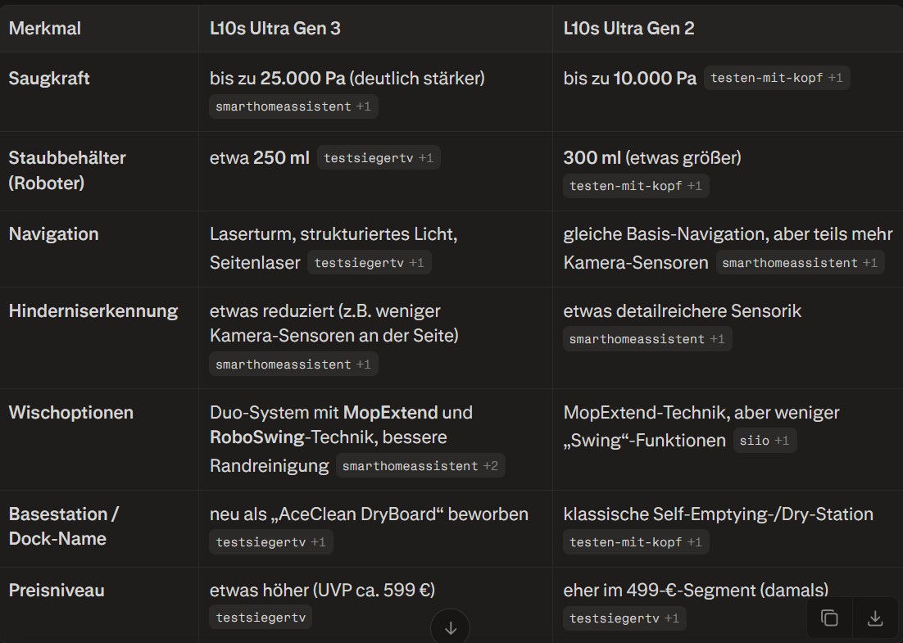
Task: Click the scroll-to-bottom arrow button
Action: 451,628
